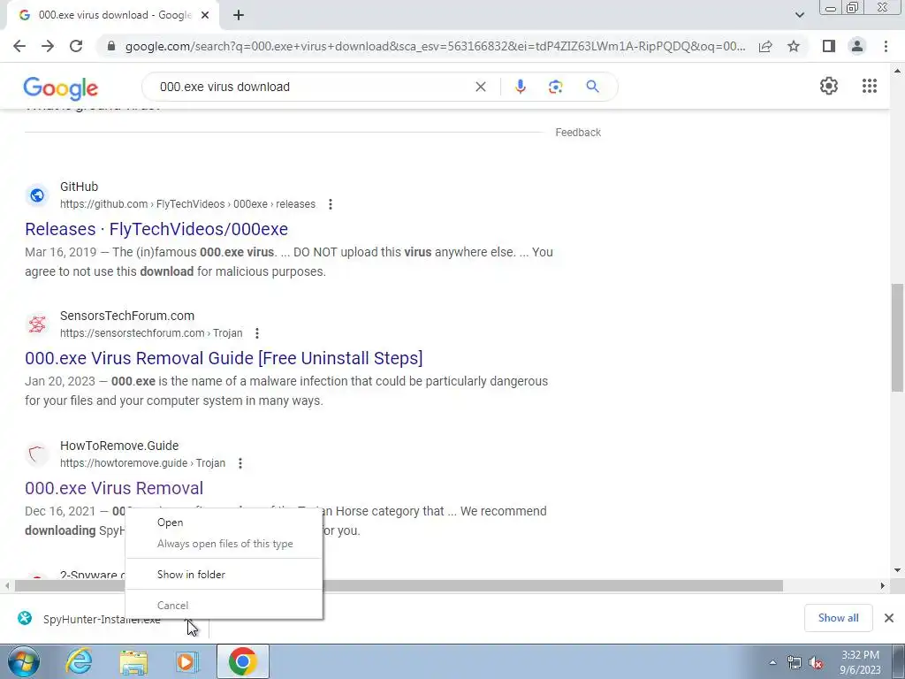This screenshot has width=905, height=679.
Task: Open the Chrome side panel
Action: 829,46
